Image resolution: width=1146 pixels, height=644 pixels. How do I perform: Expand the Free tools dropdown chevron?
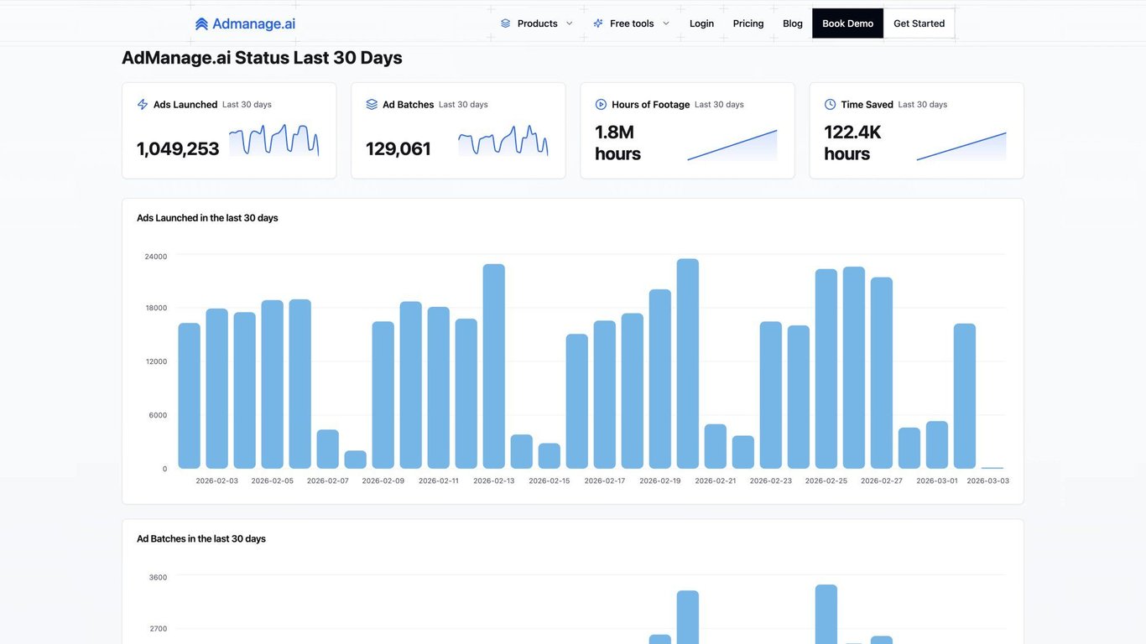point(666,23)
